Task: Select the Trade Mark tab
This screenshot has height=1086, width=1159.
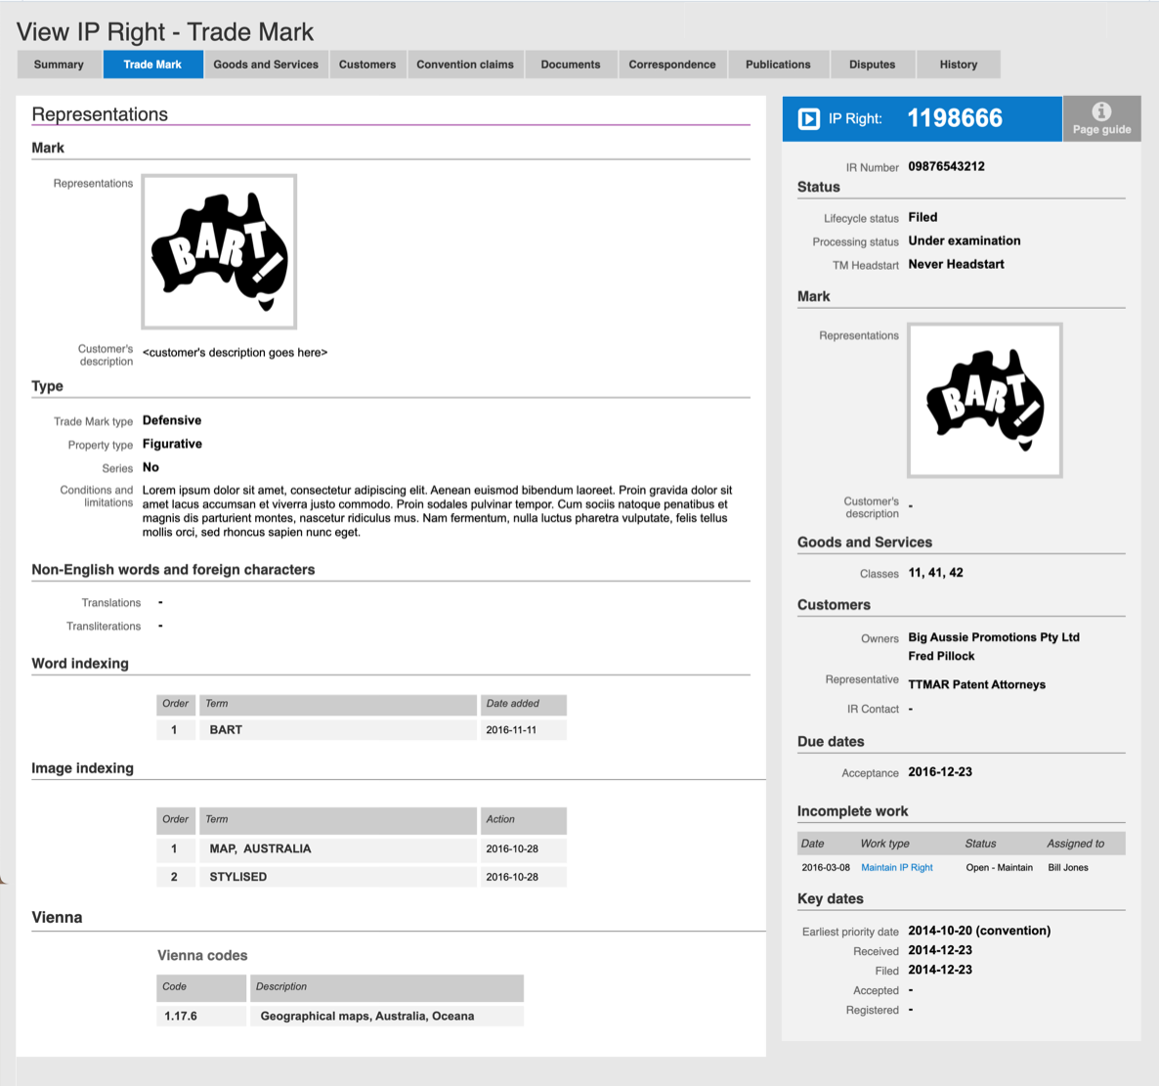Action: 153,65
